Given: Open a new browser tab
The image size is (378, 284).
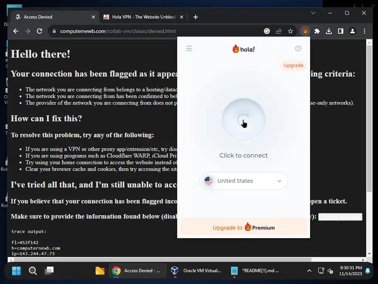Looking at the screenshot, I should click(196, 17).
